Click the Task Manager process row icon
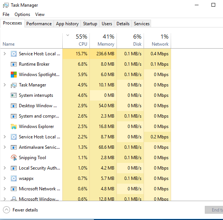Screen dimensions: 223x220 tap(14, 85)
